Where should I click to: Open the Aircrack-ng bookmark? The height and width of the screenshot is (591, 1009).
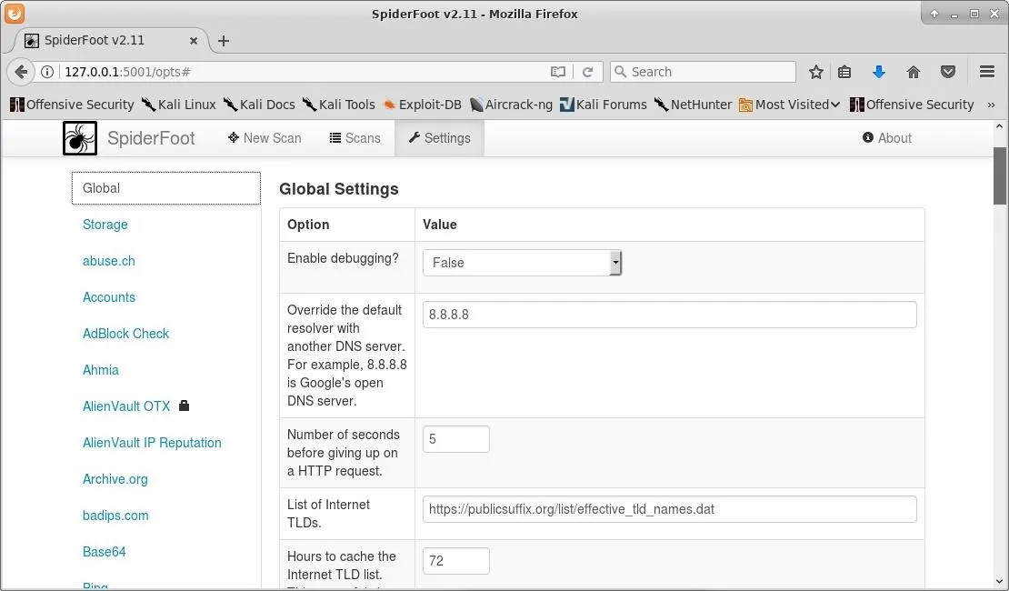coord(511,105)
